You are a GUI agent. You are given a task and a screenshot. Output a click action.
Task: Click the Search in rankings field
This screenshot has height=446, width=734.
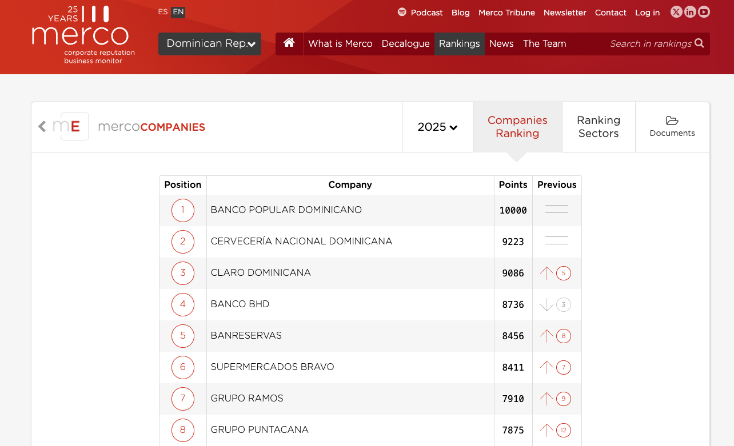tap(650, 44)
